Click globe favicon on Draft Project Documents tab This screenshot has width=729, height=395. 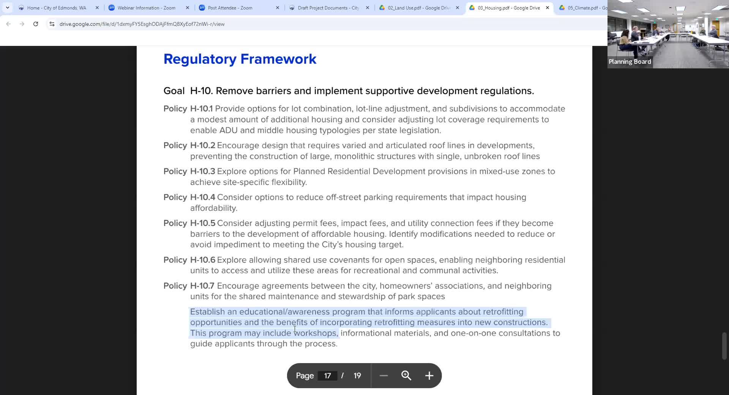(x=292, y=8)
